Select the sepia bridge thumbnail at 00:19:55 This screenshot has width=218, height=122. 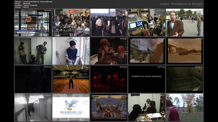(185, 51)
